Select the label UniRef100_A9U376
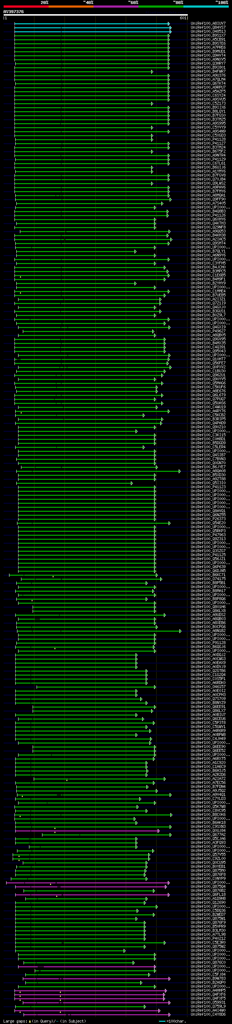The image size is (232, 1024). (208, 75)
